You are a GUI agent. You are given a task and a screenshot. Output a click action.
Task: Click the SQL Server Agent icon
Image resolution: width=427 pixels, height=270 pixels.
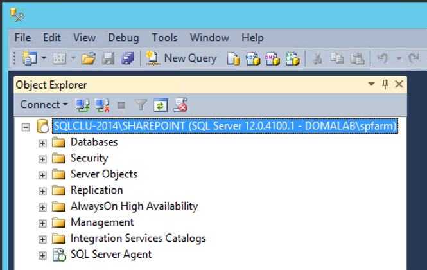coord(59,255)
